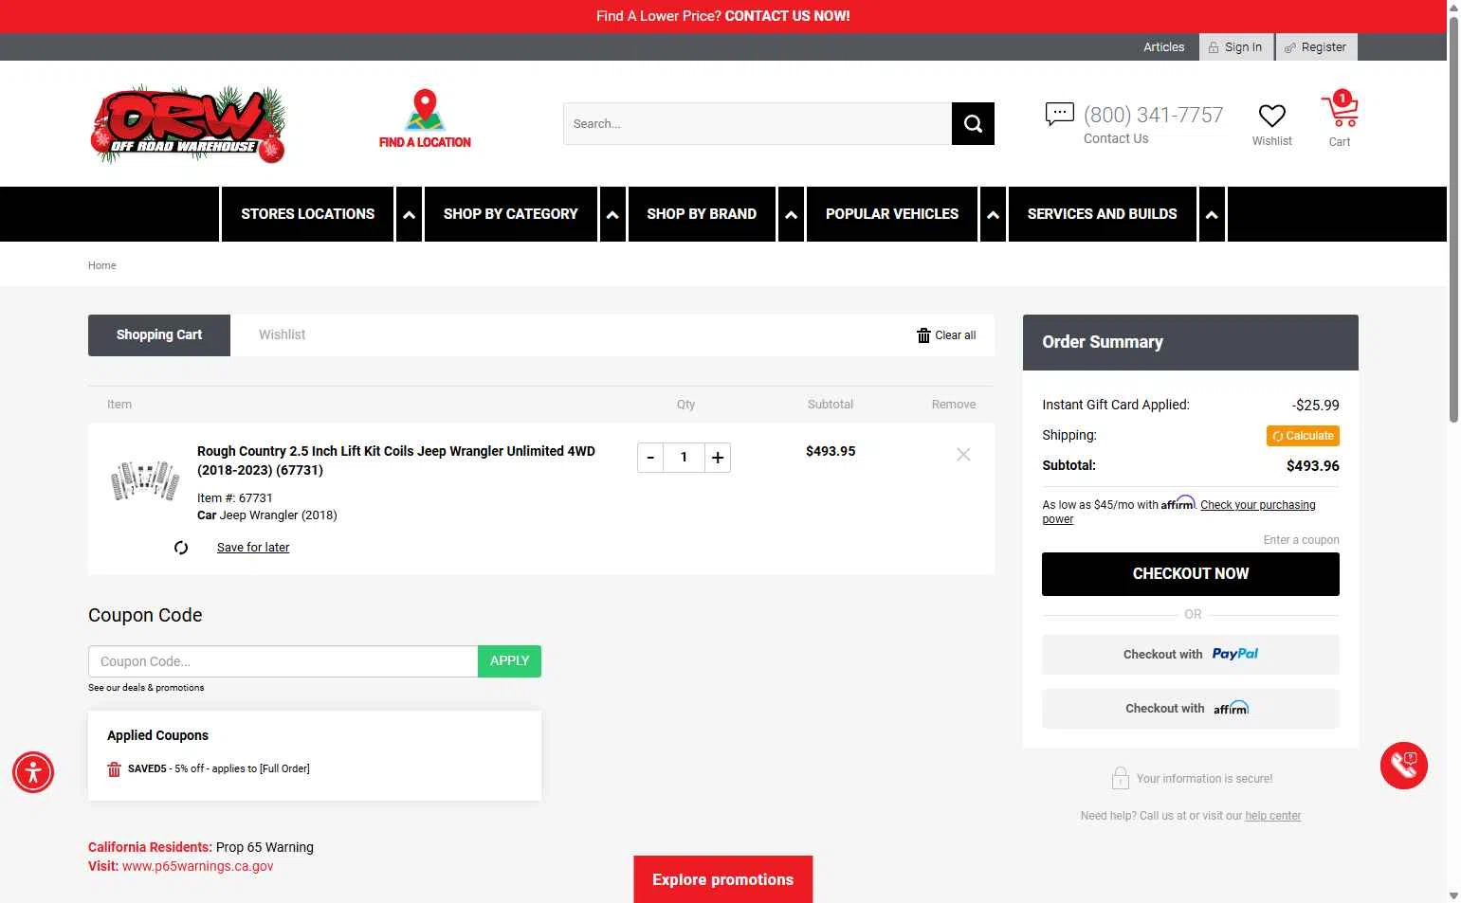
Task: Open the Rough Country lift kit title
Action: tap(396, 461)
